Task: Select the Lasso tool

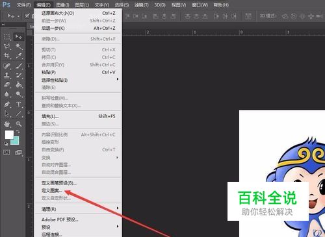Action: (7, 46)
